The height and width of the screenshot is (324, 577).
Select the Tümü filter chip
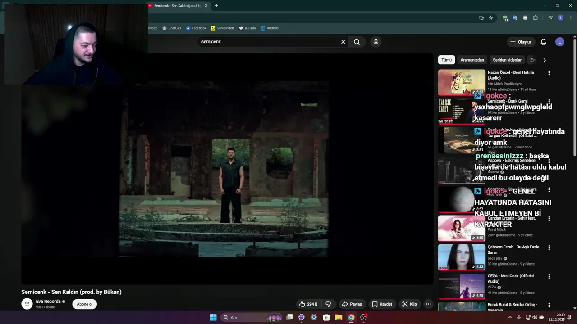click(446, 60)
